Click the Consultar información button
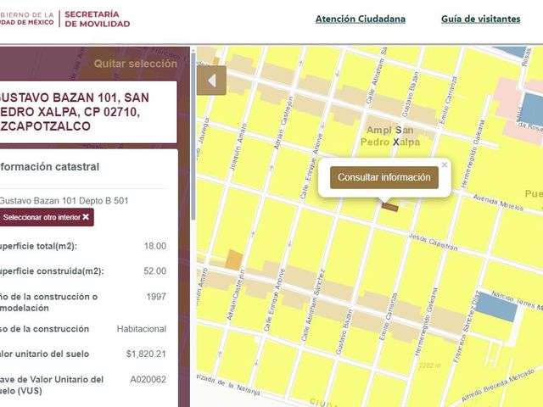543x407 pixels. point(384,177)
